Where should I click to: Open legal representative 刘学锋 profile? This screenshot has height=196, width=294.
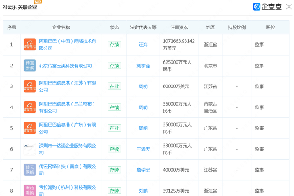click(x=143, y=66)
